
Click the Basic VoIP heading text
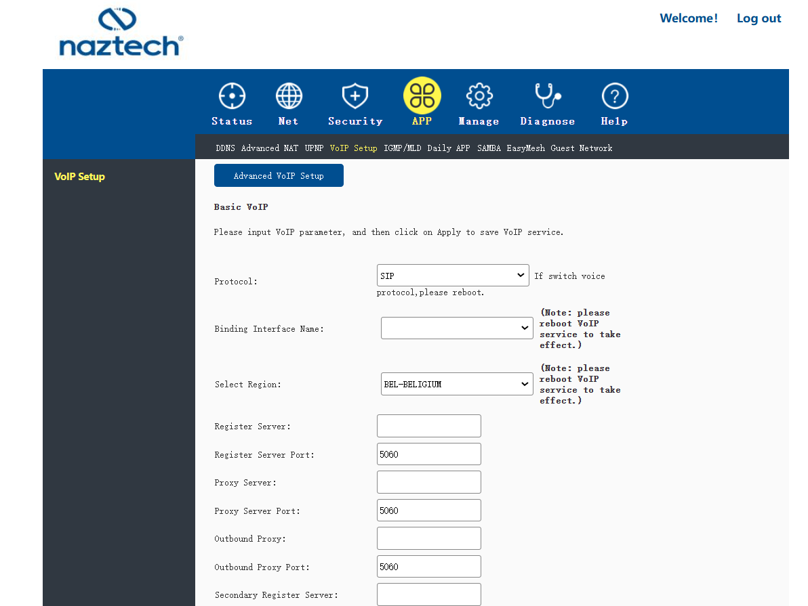(241, 207)
